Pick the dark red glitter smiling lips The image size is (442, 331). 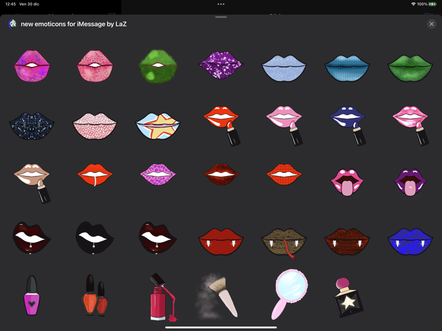(x=221, y=175)
